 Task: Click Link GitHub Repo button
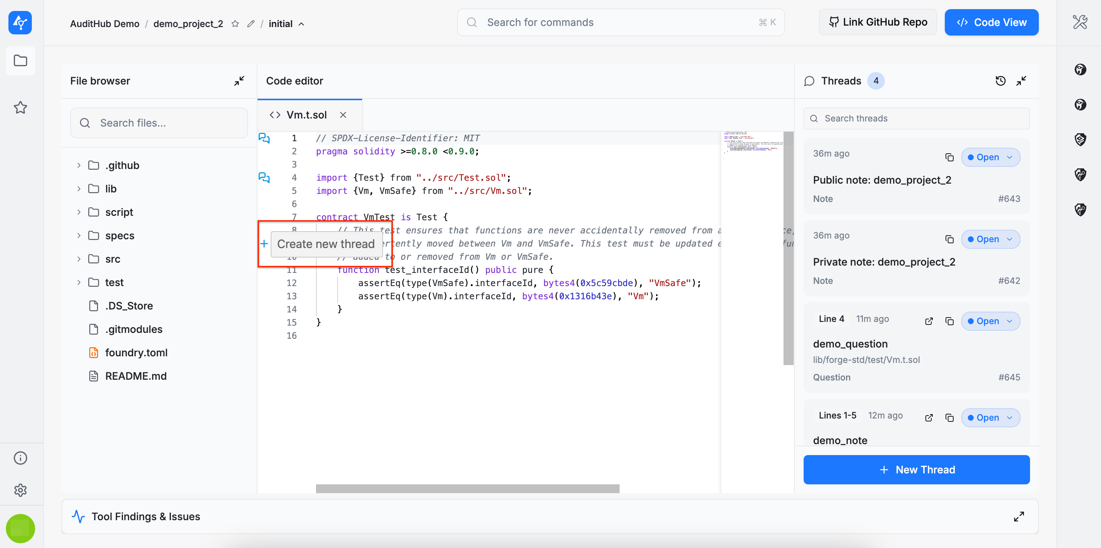coord(878,22)
